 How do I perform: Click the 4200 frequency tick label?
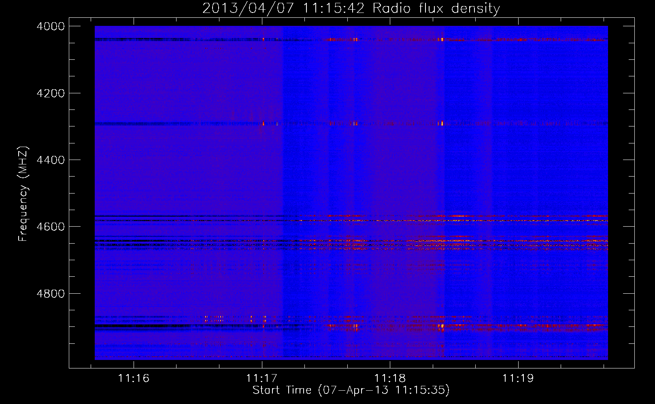[51, 93]
